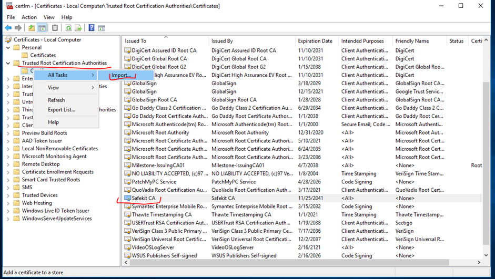Viewport: 495px width, 279px height.
Task: Click the scroll-down arrow of the certificate list
Action: tap(486, 255)
